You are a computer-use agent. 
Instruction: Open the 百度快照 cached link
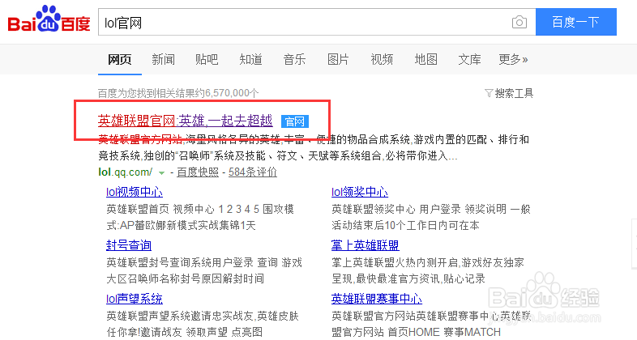198,172
